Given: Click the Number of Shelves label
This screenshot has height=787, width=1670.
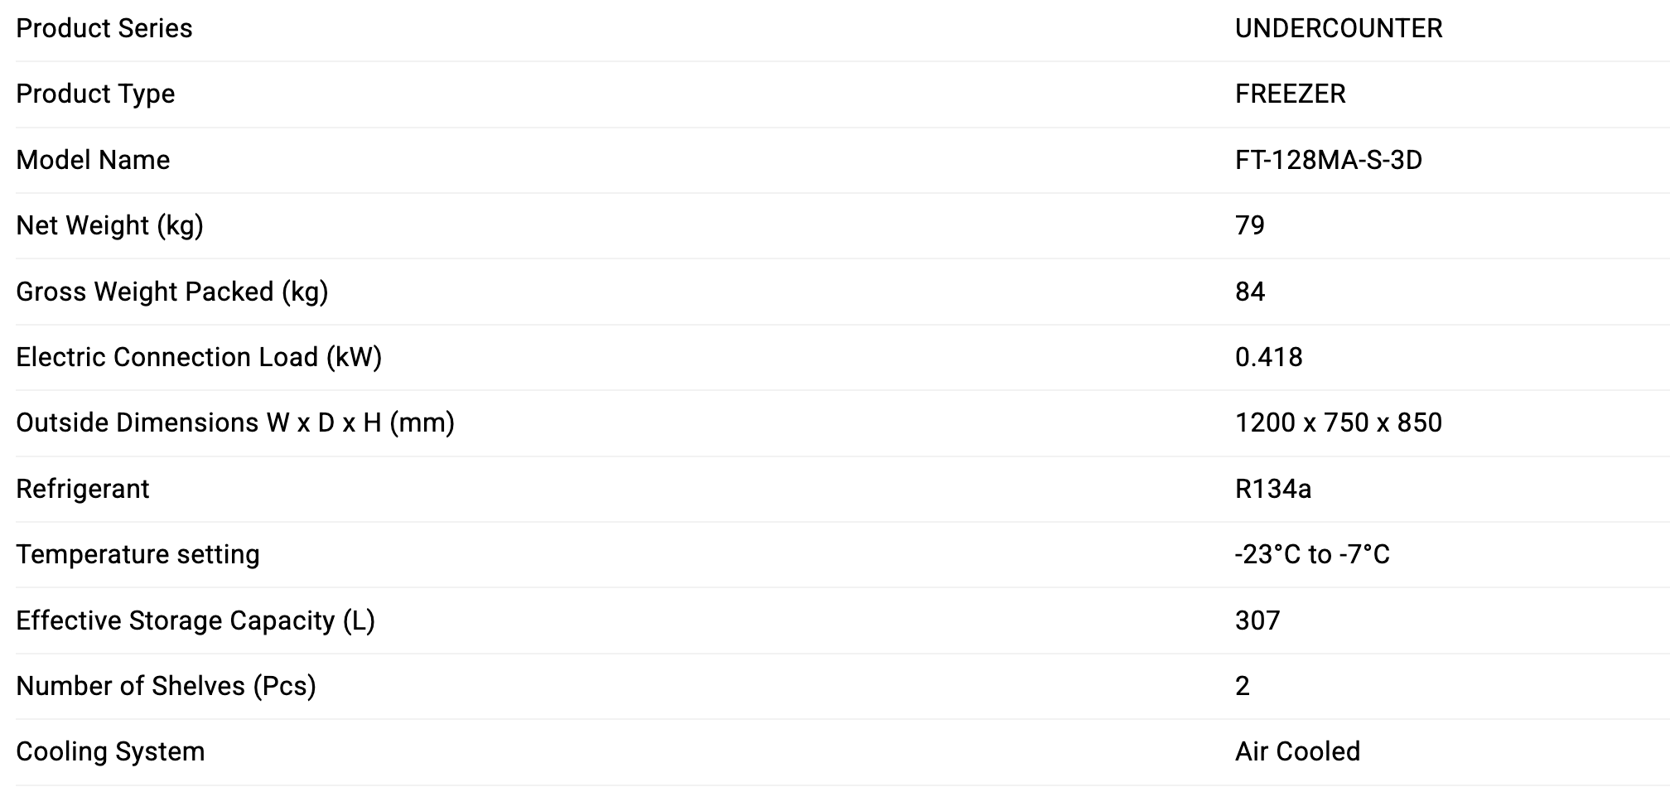Looking at the screenshot, I should [166, 686].
